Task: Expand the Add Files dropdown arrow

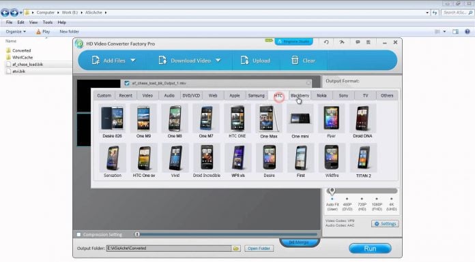Action: [133, 61]
